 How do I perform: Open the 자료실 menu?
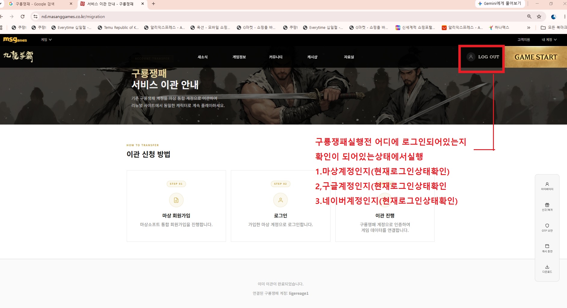(349, 57)
